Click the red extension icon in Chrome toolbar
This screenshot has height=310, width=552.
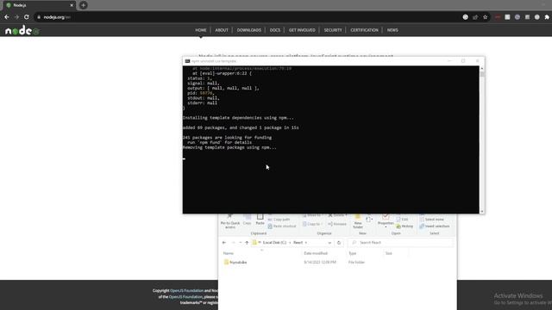pos(498,17)
